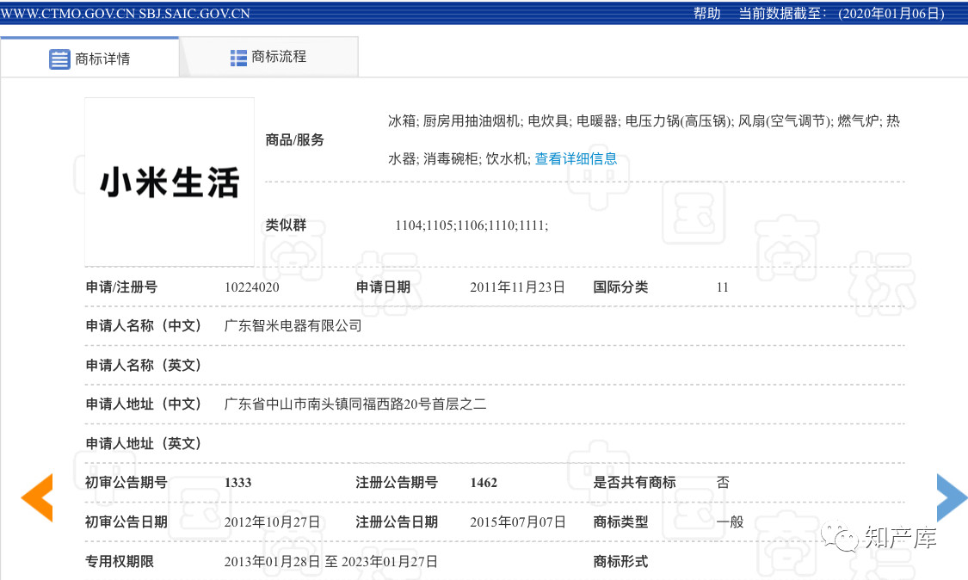968x580 pixels.
Task: Select the preliminary announcement date 2012年10月27日
Action: 272,522
